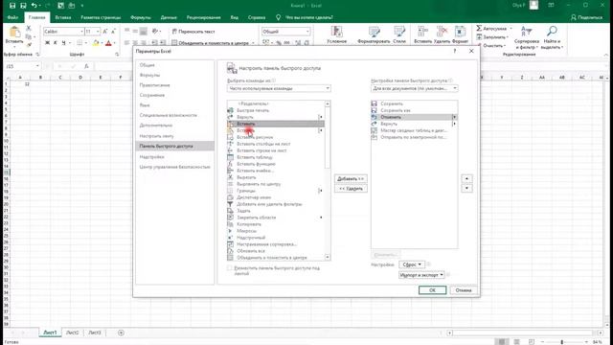
Task: Click the Поделиться share button
Action: pyautogui.click(x=587, y=17)
